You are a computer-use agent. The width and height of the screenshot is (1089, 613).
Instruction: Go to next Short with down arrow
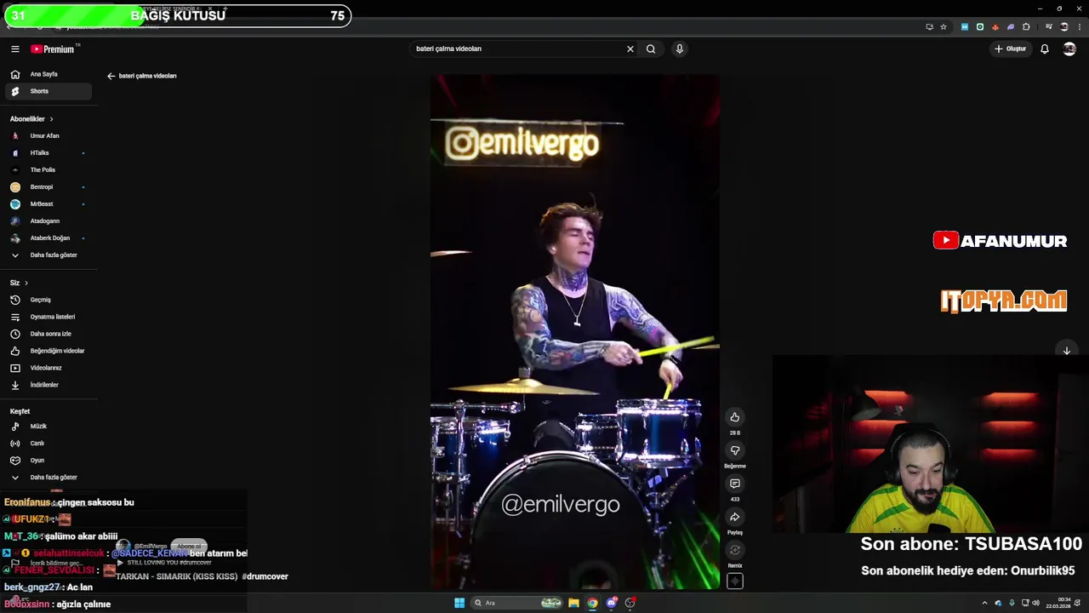1066,351
